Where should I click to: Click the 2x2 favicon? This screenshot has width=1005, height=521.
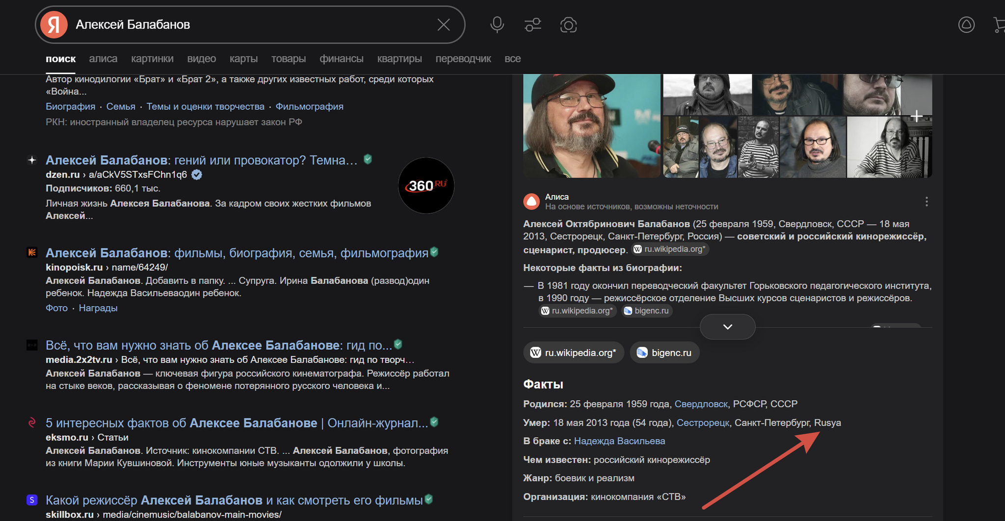pos(32,345)
